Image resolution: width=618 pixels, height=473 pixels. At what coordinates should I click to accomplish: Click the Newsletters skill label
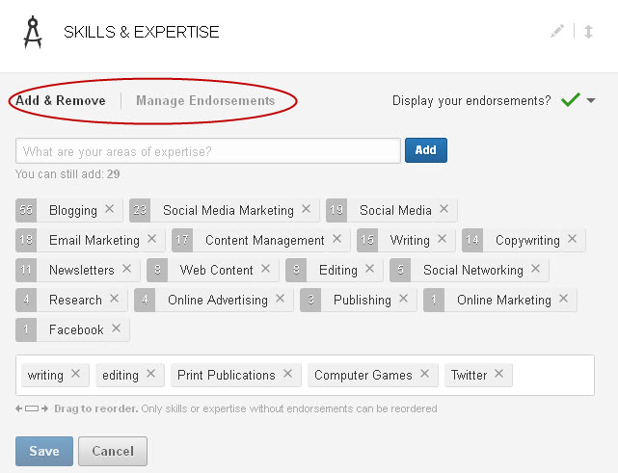(x=82, y=270)
